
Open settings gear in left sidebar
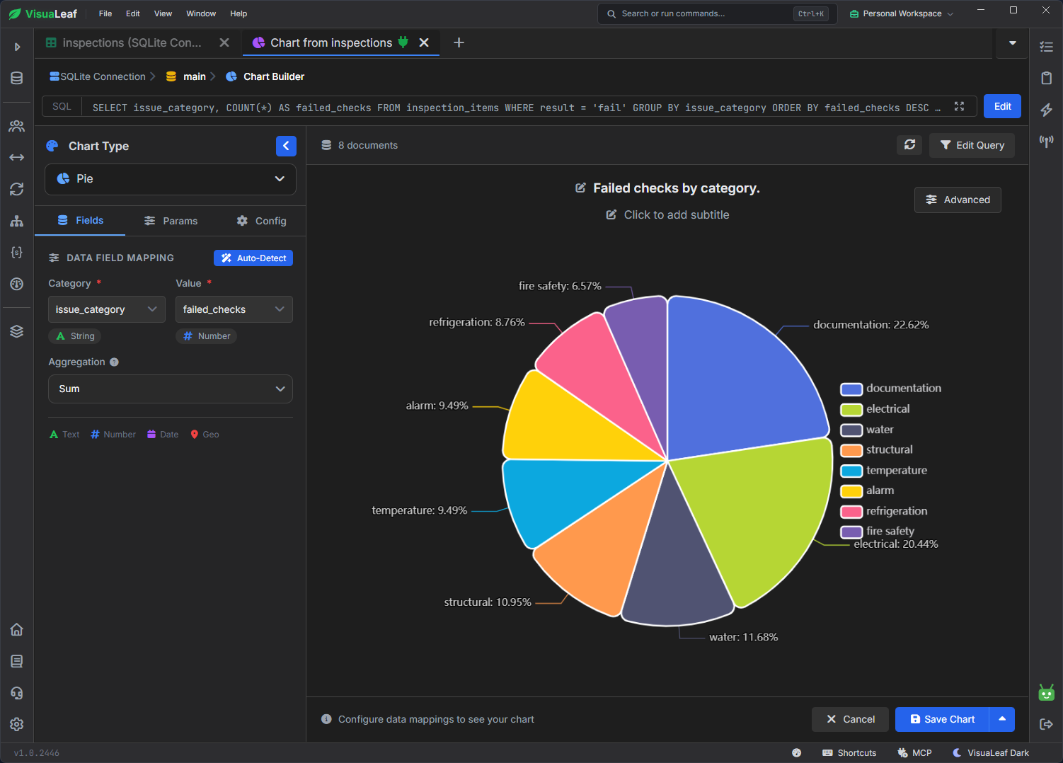pyautogui.click(x=17, y=724)
